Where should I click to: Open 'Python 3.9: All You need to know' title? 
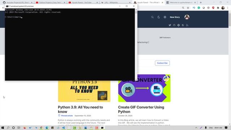(80, 109)
